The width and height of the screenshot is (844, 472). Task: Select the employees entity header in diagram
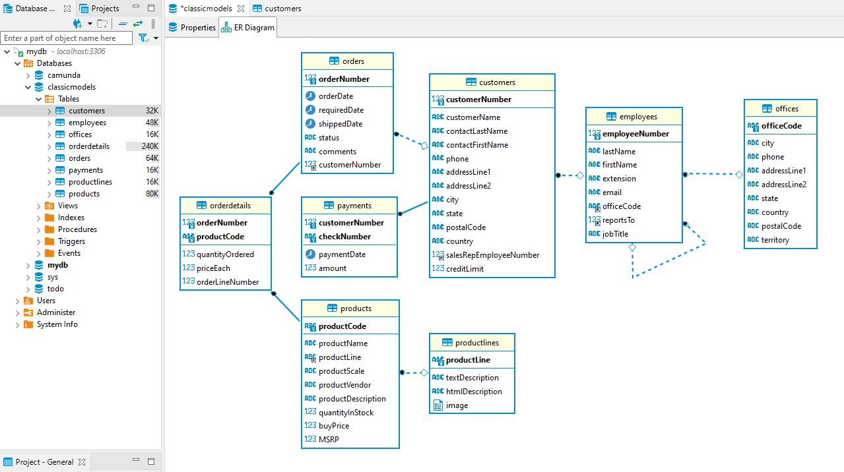633,117
